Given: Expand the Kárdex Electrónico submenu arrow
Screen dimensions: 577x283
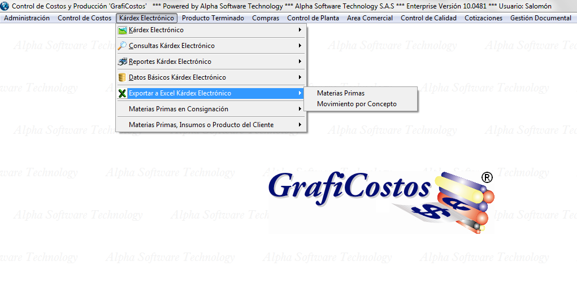Looking at the screenshot, I should 300,30.
